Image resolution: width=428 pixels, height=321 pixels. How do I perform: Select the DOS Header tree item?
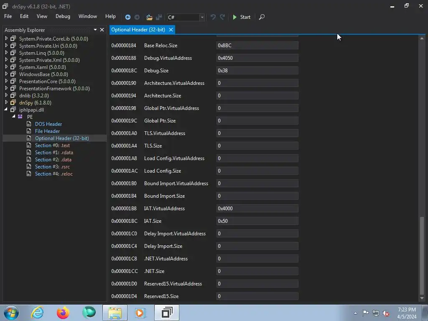[48, 124]
